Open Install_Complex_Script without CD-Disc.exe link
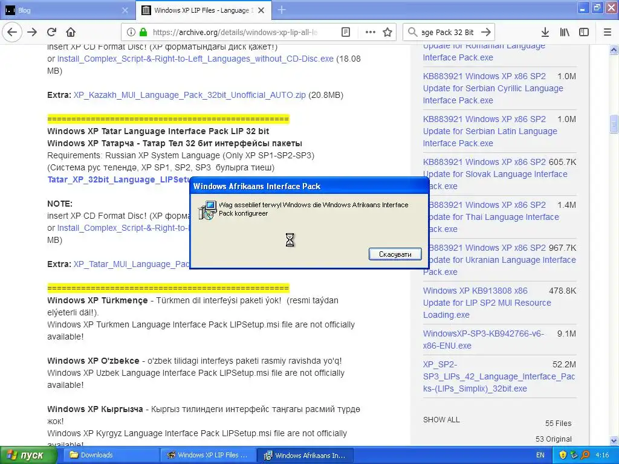The image size is (619, 464). pyautogui.click(x=195, y=59)
